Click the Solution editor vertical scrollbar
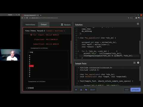 pyautogui.click(x=140, y=47)
